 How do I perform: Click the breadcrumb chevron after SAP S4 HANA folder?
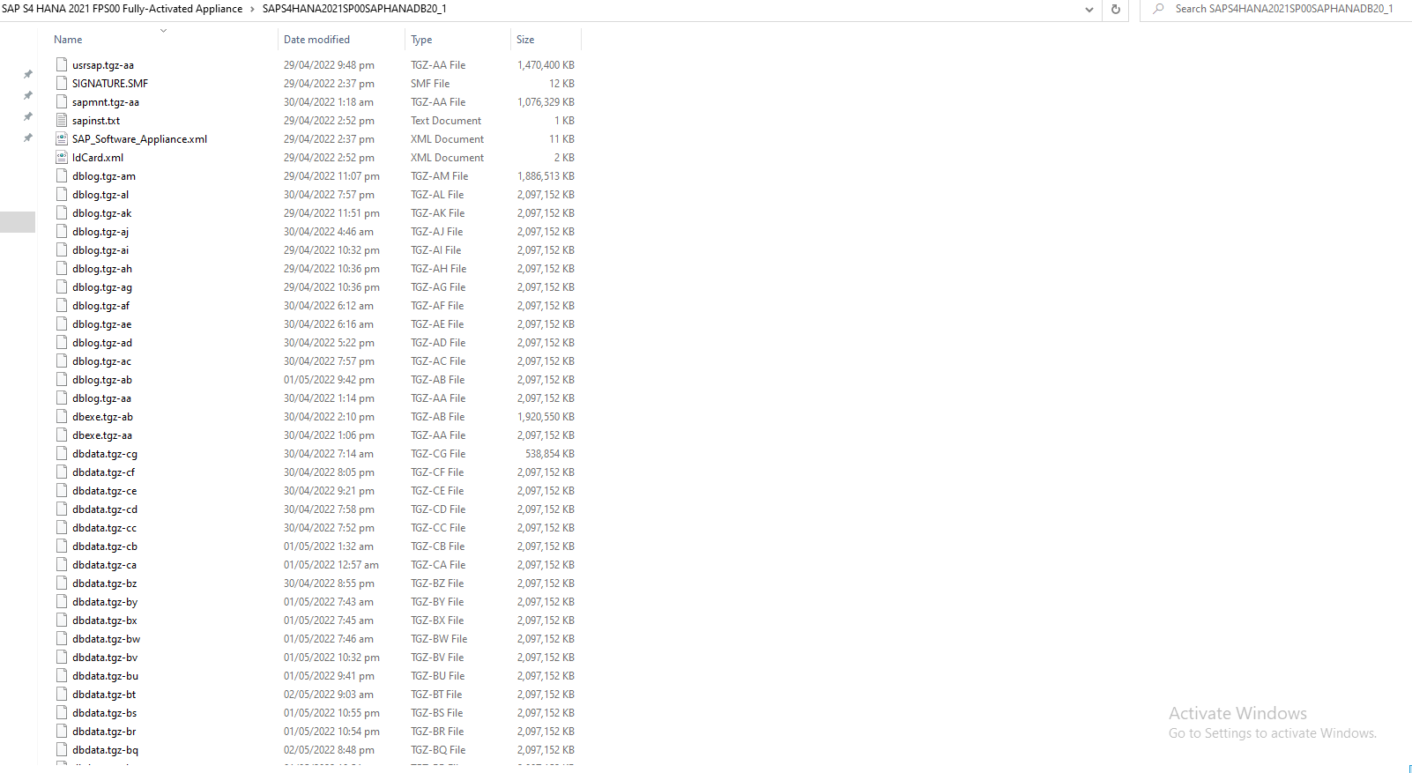[x=252, y=9]
